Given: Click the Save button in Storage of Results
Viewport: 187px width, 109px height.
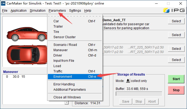Looking at the screenshot, I should click(126, 102).
